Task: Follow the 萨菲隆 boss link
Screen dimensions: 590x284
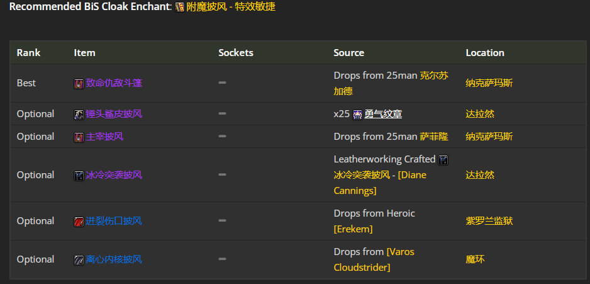Action: 434,137
